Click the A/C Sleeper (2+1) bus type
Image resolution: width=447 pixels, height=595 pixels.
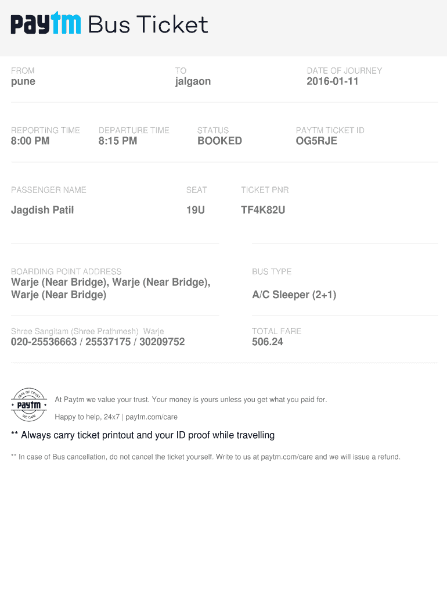tap(294, 295)
